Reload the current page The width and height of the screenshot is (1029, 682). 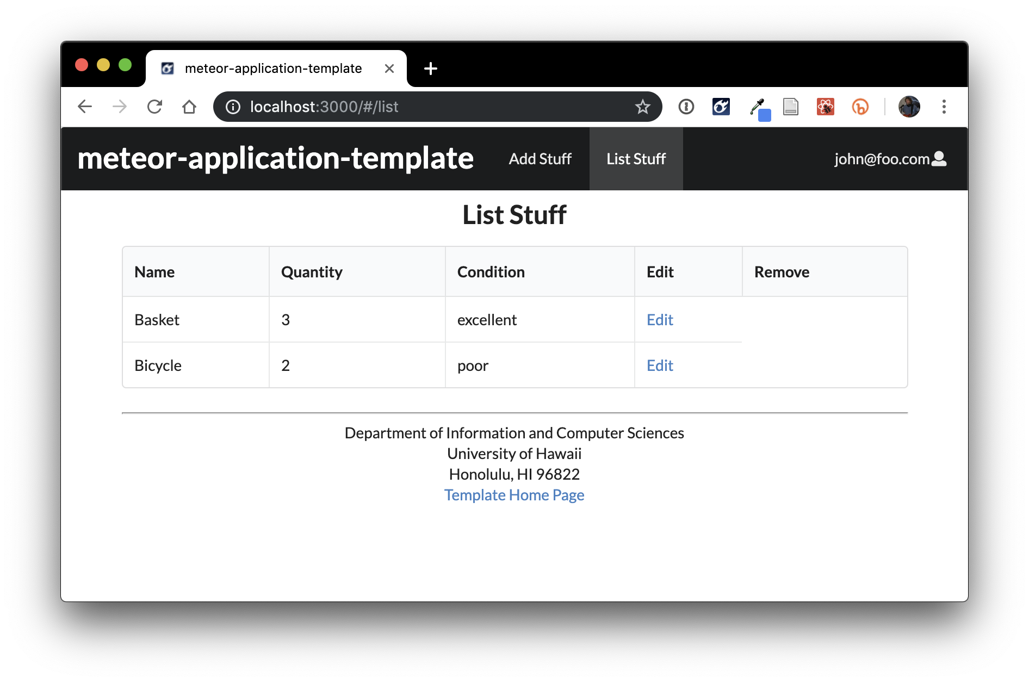click(x=154, y=107)
